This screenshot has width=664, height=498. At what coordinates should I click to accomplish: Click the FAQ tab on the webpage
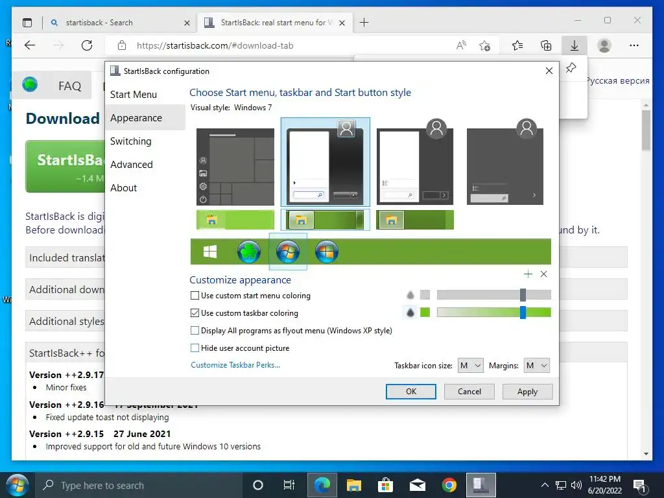point(70,86)
